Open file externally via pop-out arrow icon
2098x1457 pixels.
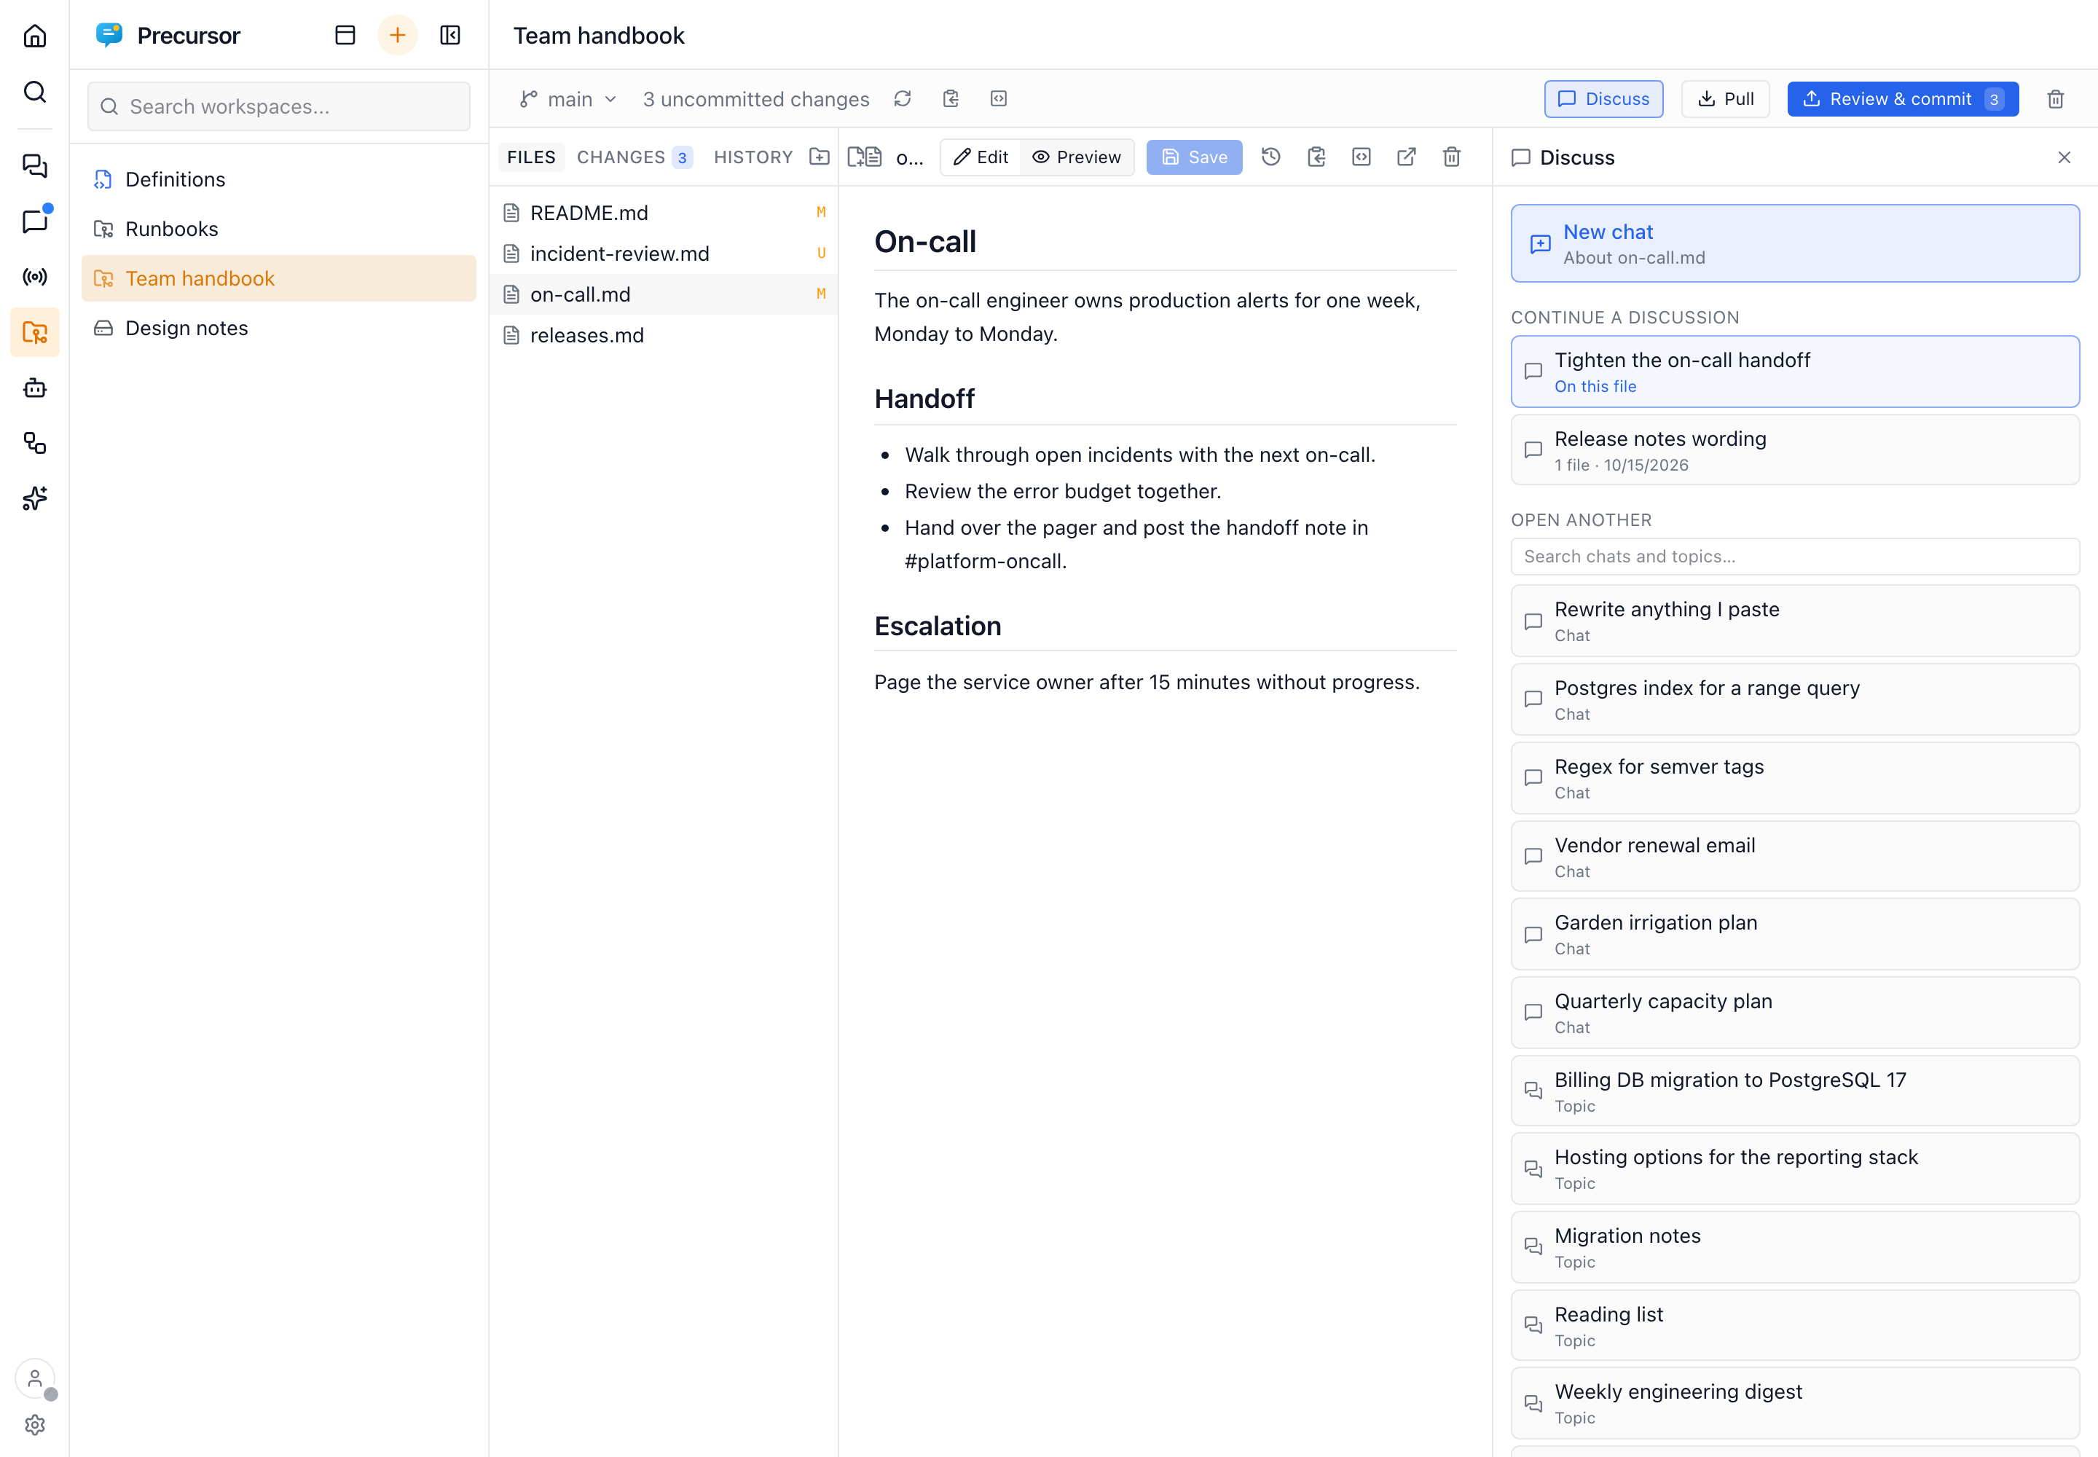(1407, 157)
